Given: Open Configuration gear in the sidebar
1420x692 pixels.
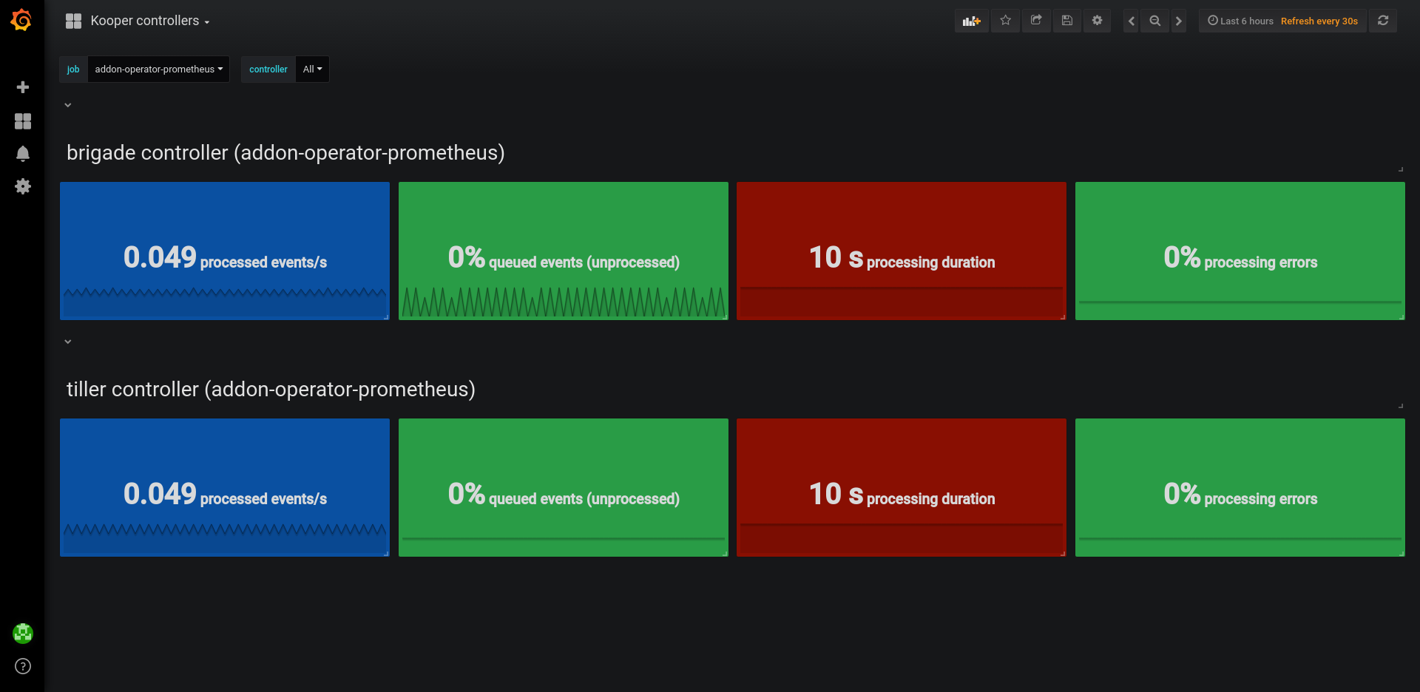Looking at the screenshot, I should point(23,186).
